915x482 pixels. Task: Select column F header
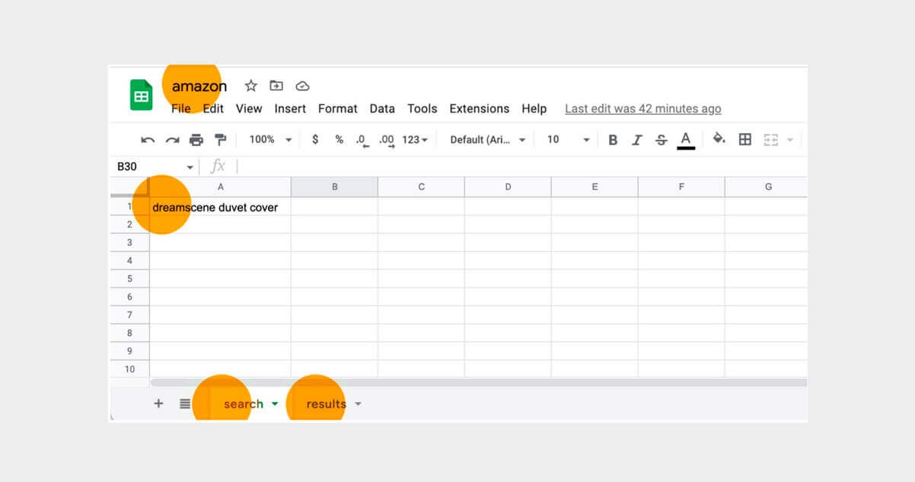pyautogui.click(x=681, y=187)
